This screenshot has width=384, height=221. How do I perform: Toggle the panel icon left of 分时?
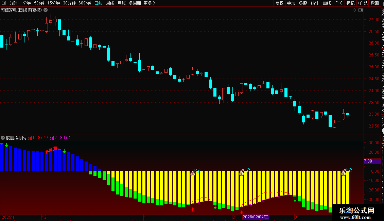[4, 3]
